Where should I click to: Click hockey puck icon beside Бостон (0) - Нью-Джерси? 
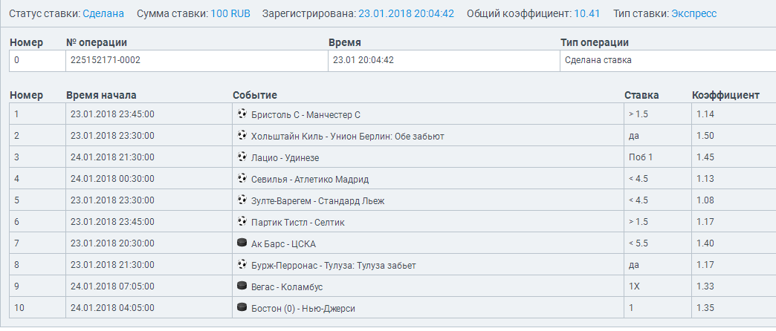[x=242, y=308]
